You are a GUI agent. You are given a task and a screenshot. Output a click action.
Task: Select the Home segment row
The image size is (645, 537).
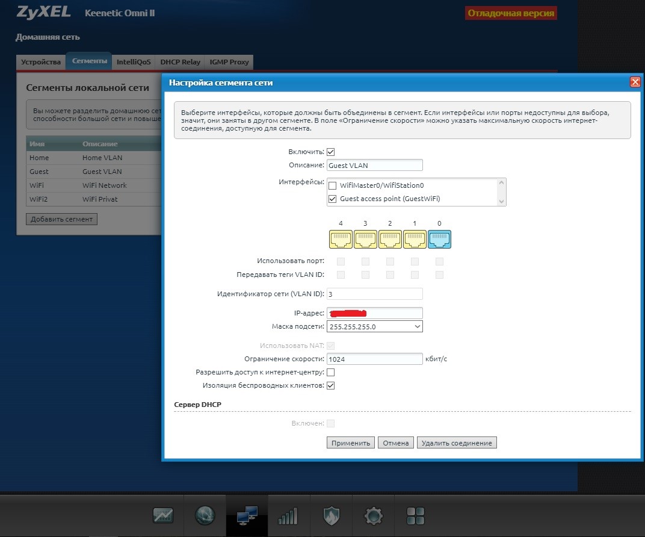tap(93, 158)
